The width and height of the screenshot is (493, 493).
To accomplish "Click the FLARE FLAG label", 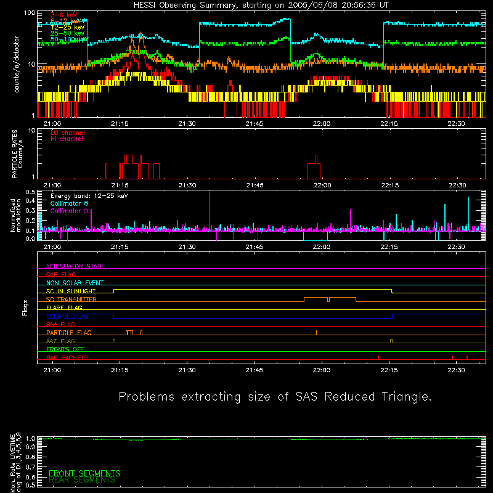I will [64, 308].
